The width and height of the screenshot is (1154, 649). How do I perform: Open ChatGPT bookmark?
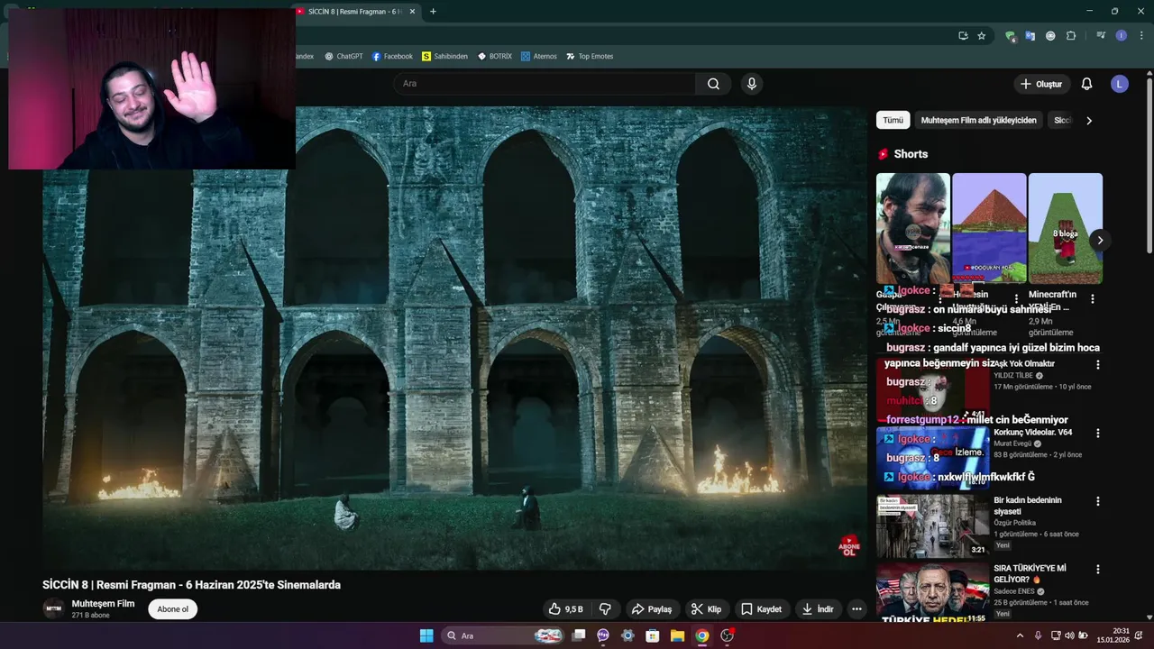coord(343,56)
